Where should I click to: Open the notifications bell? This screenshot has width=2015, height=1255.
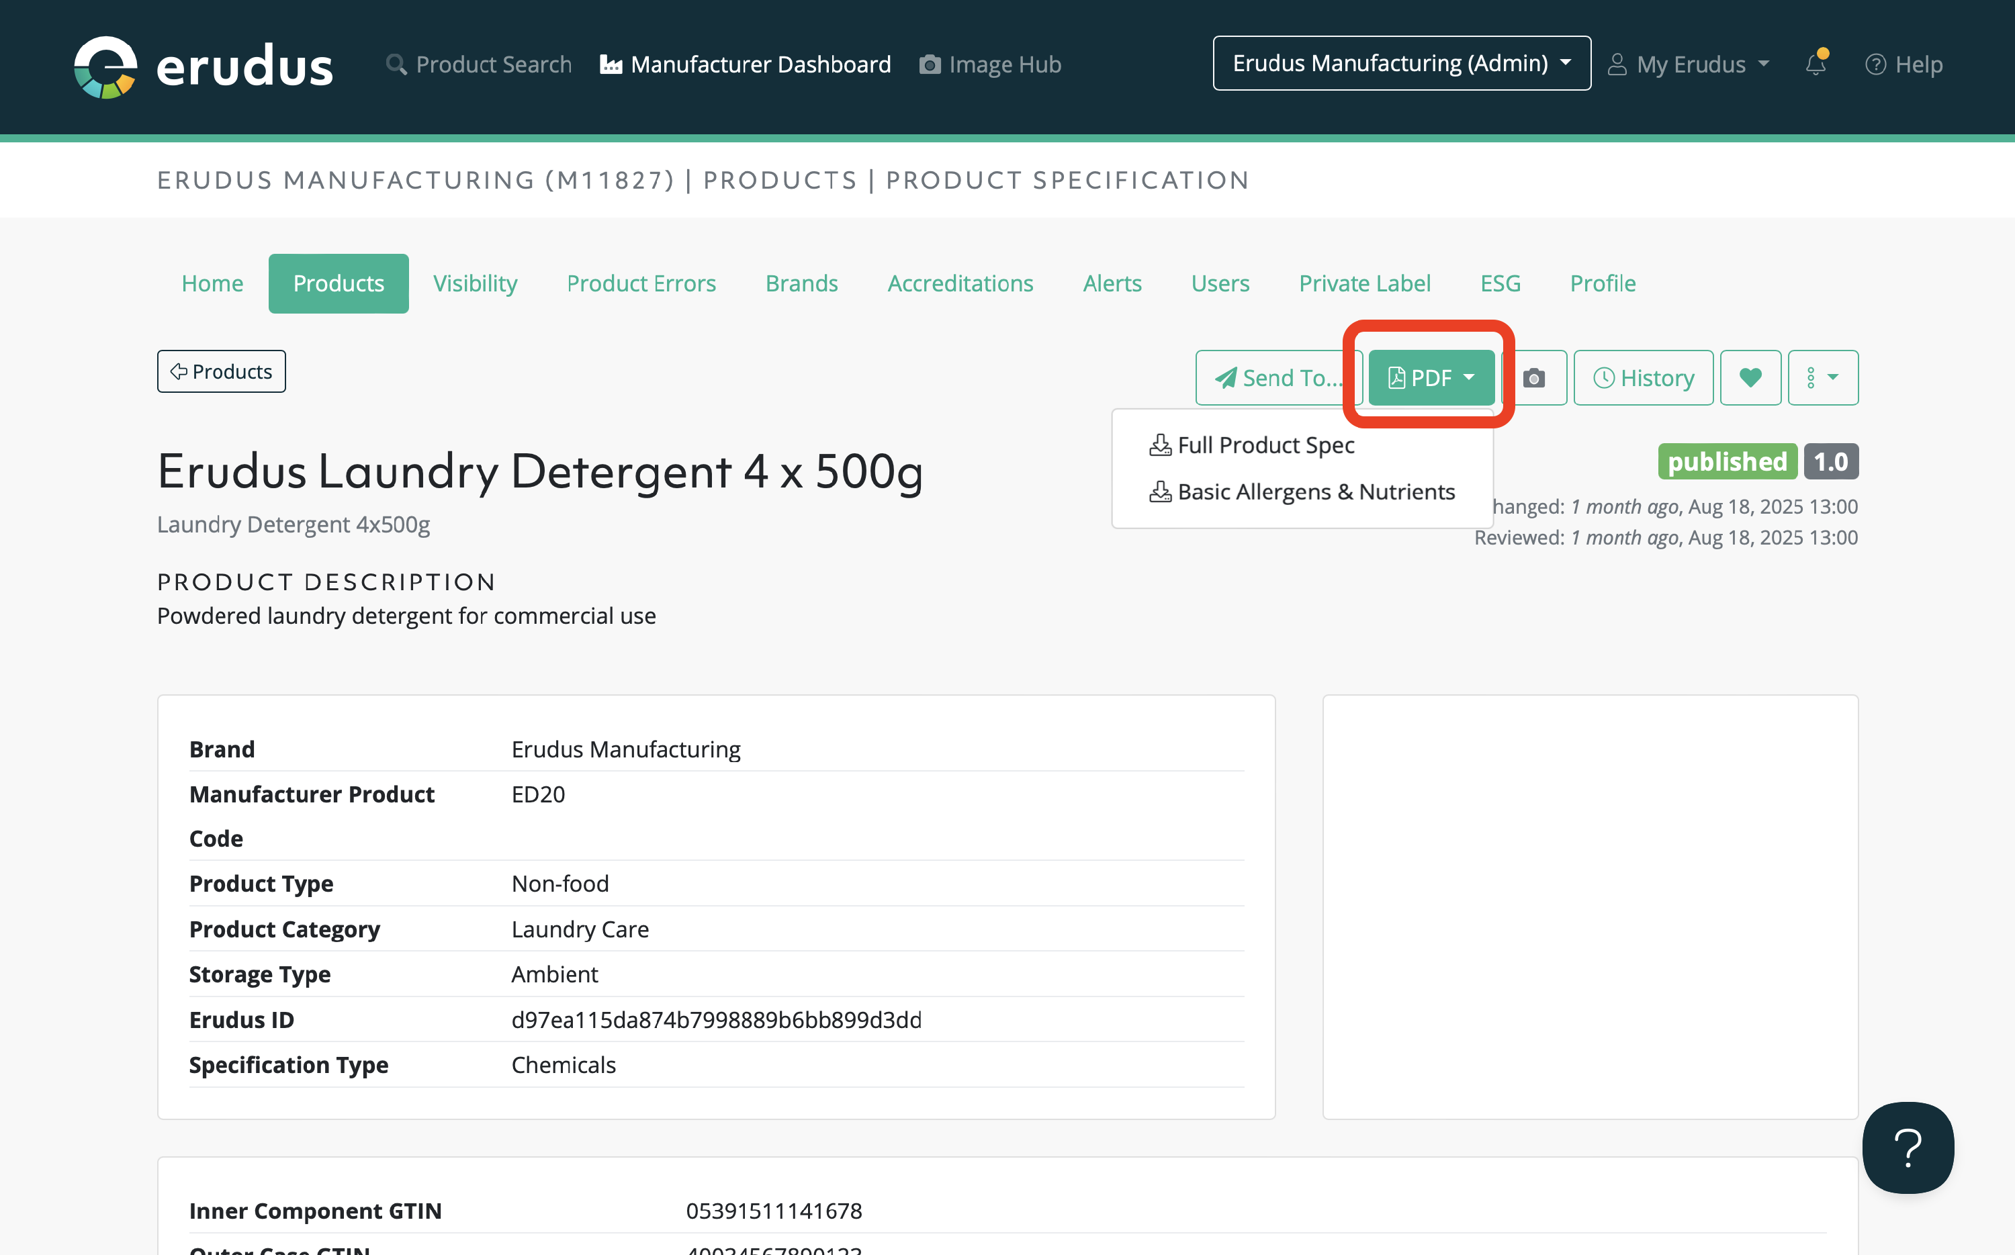coord(1816,64)
